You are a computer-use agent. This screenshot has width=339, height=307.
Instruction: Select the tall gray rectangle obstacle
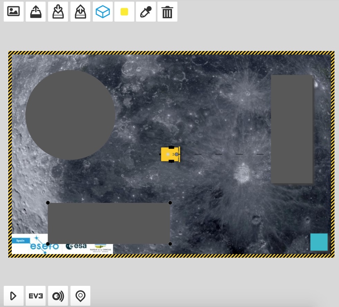pyautogui.click(x=292, y=129)
